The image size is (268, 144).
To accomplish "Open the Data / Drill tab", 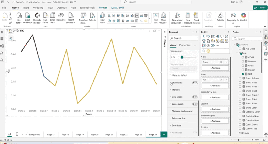I will (118, 8).
